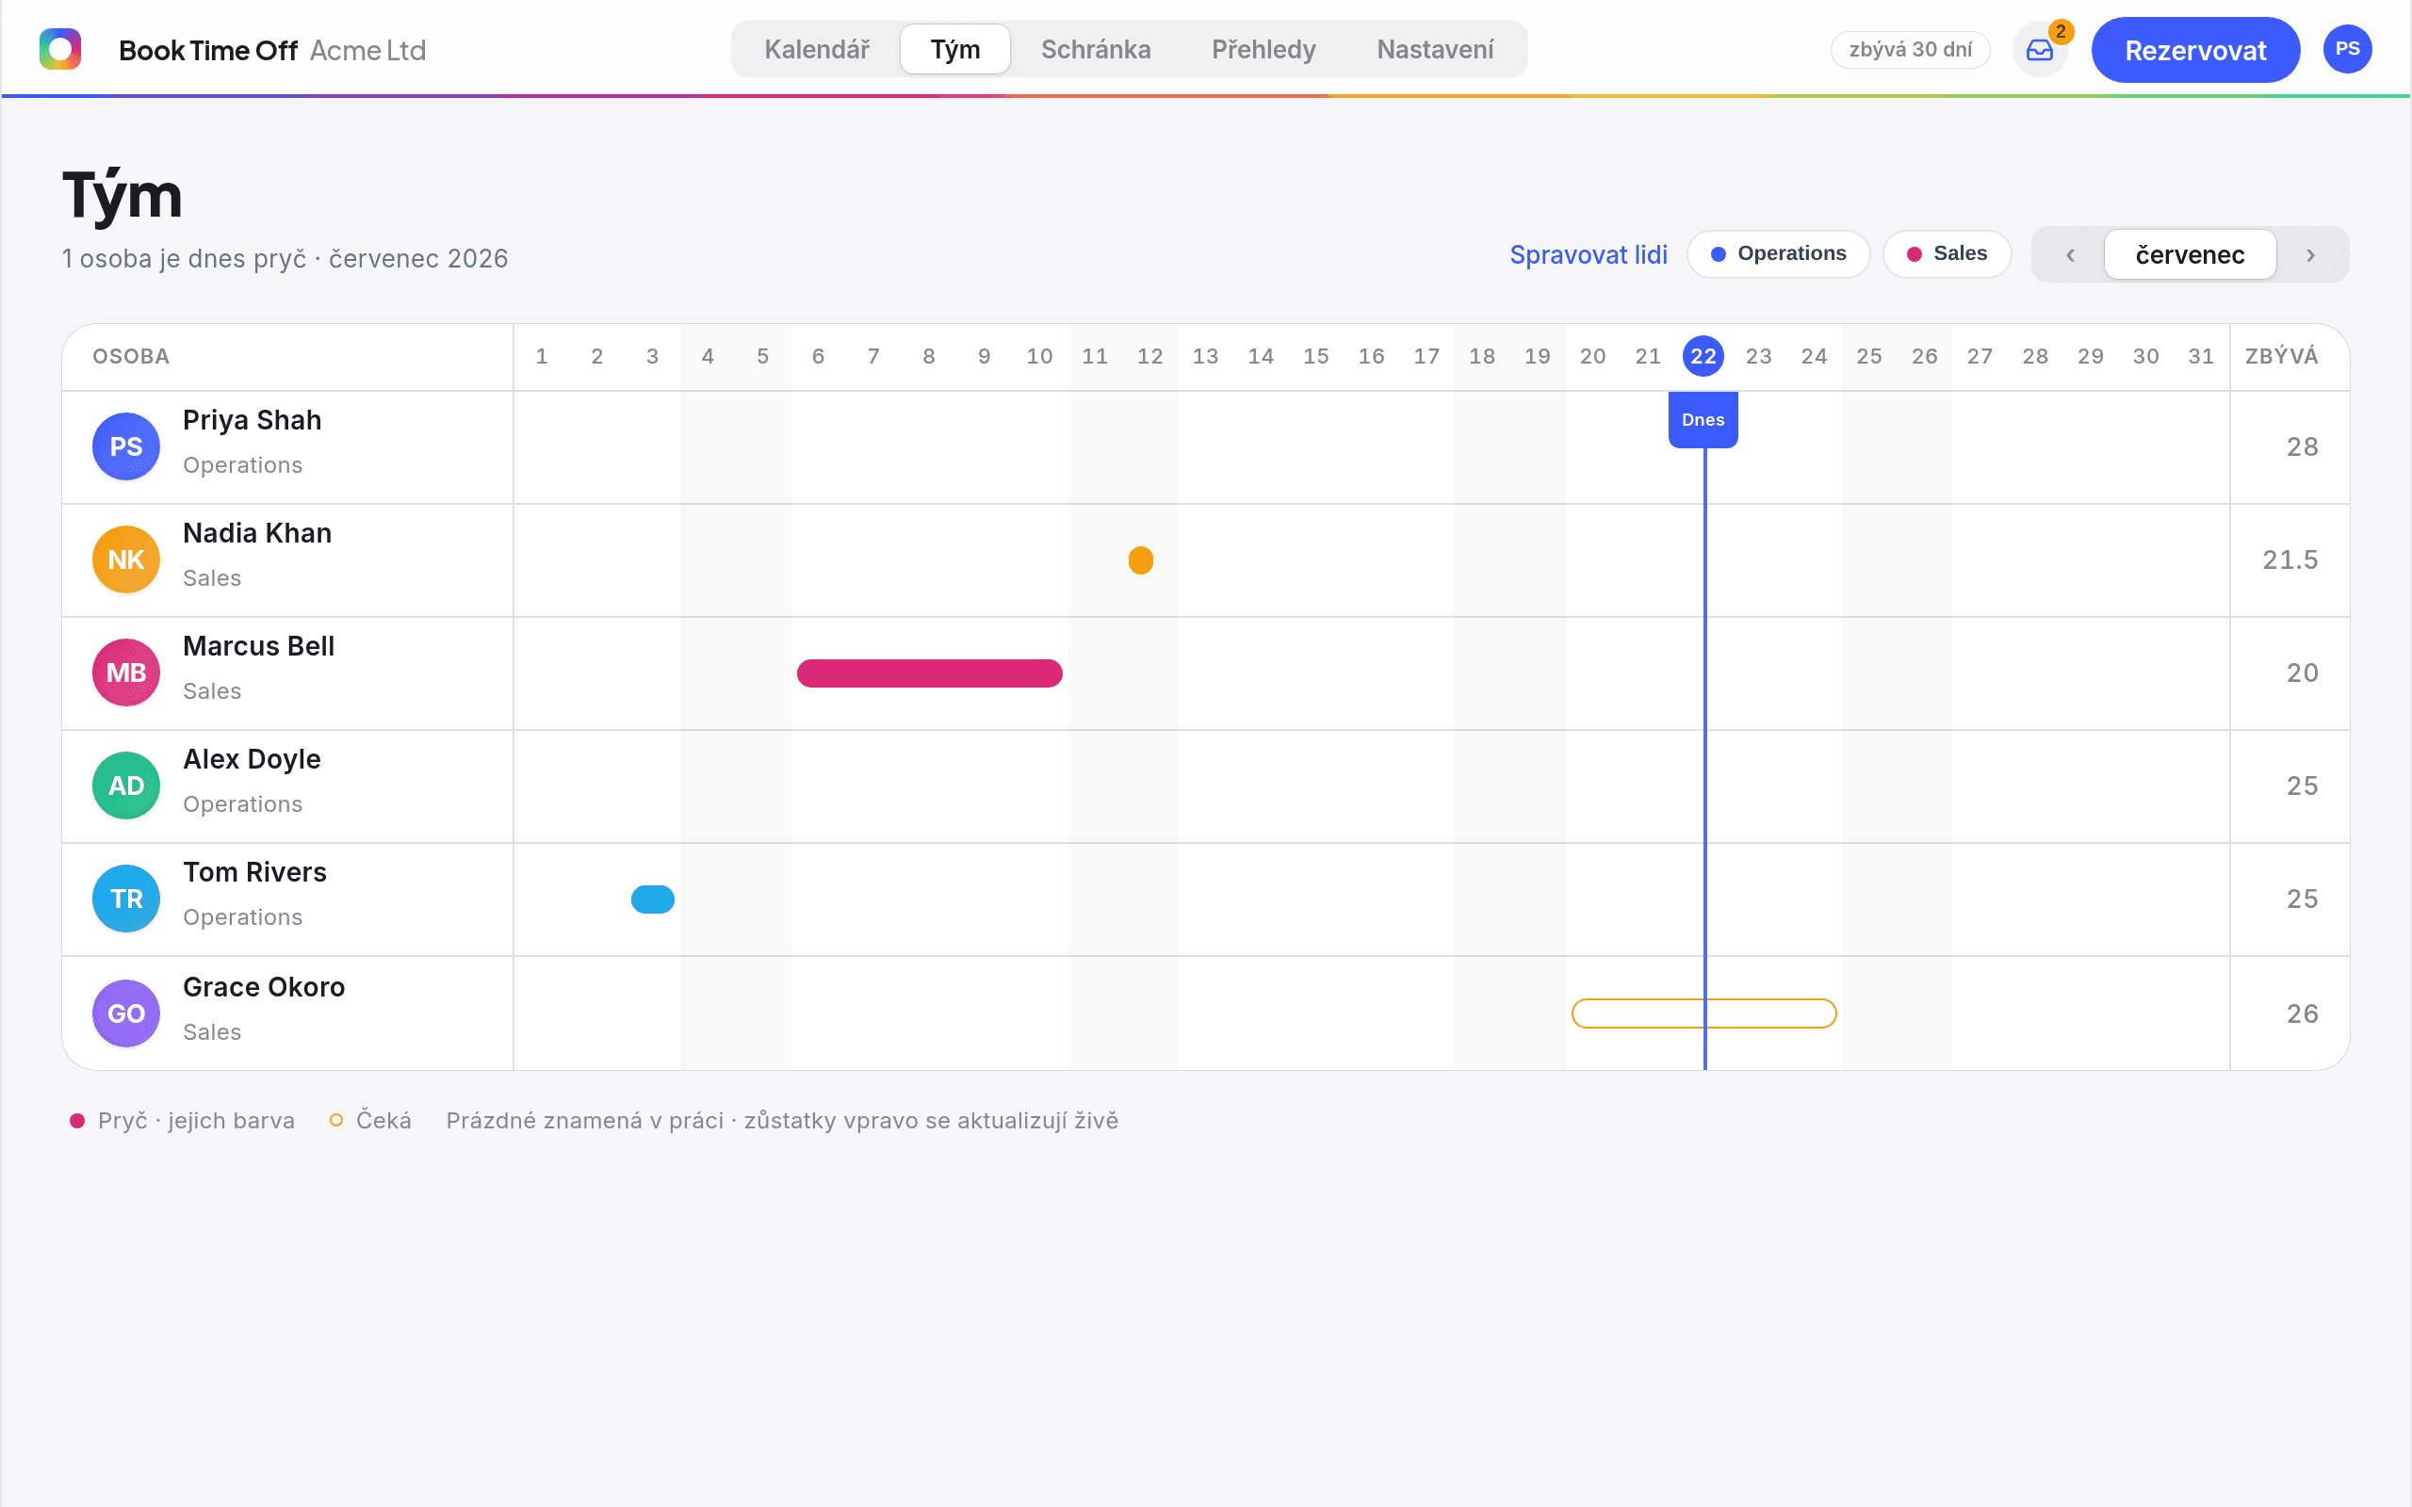
Task: Click Marcus Bell's MB avatar
Action: [126, 672]
